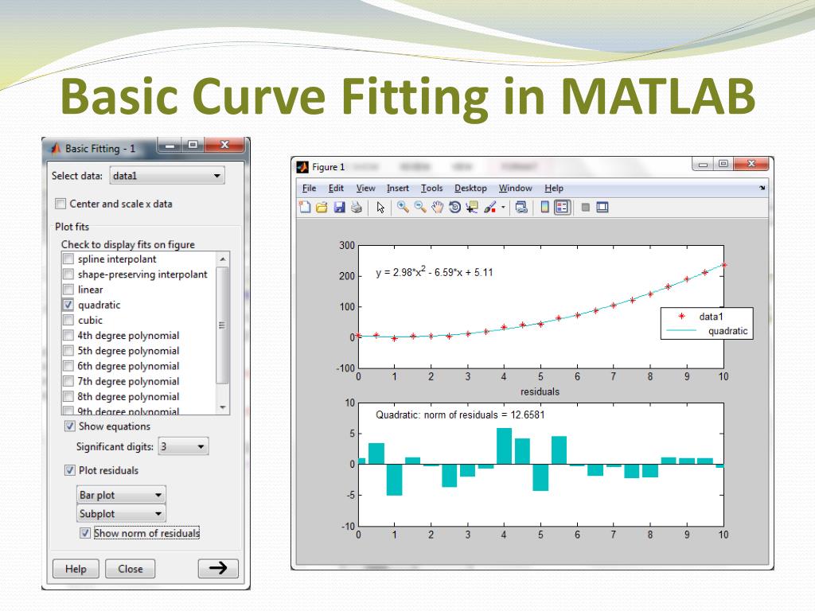Click the fits list scrollbar down arrow
The image size is (815, 611).
click(x=223, y=407)
